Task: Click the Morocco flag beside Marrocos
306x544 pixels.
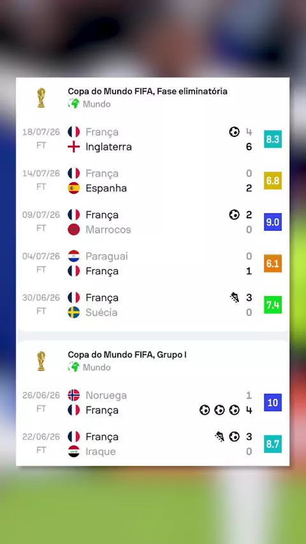Action: click(74, 229)
